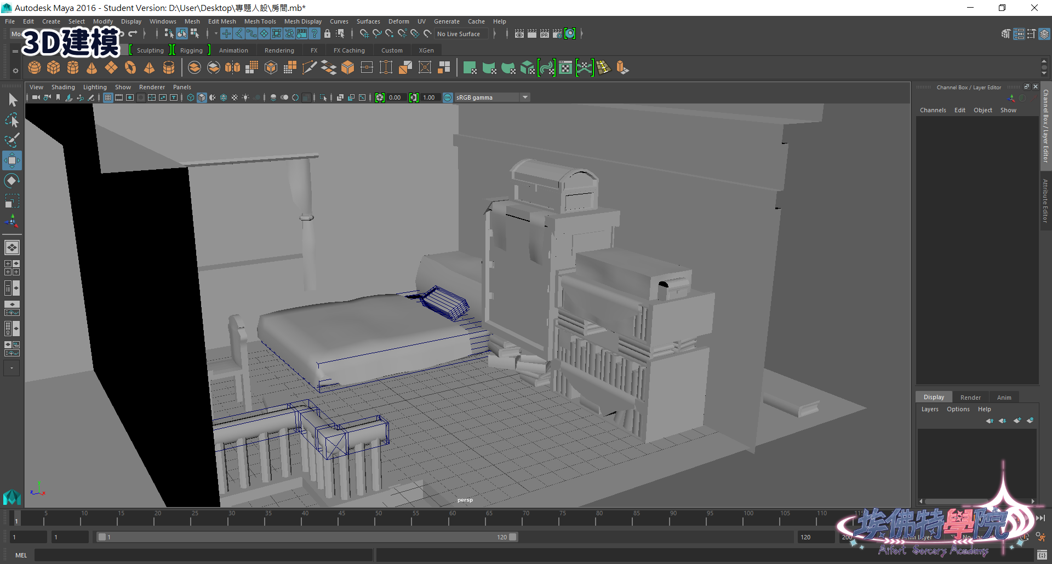Image resolution: width=1052 pixels, height=564 pixels.
Task: Open the Render tab in Layer Editor
Action: pyautogui.click(x=970, y=398)
